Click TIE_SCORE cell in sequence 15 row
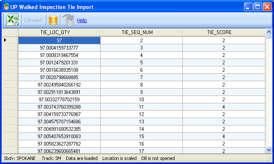 (223, 136)
